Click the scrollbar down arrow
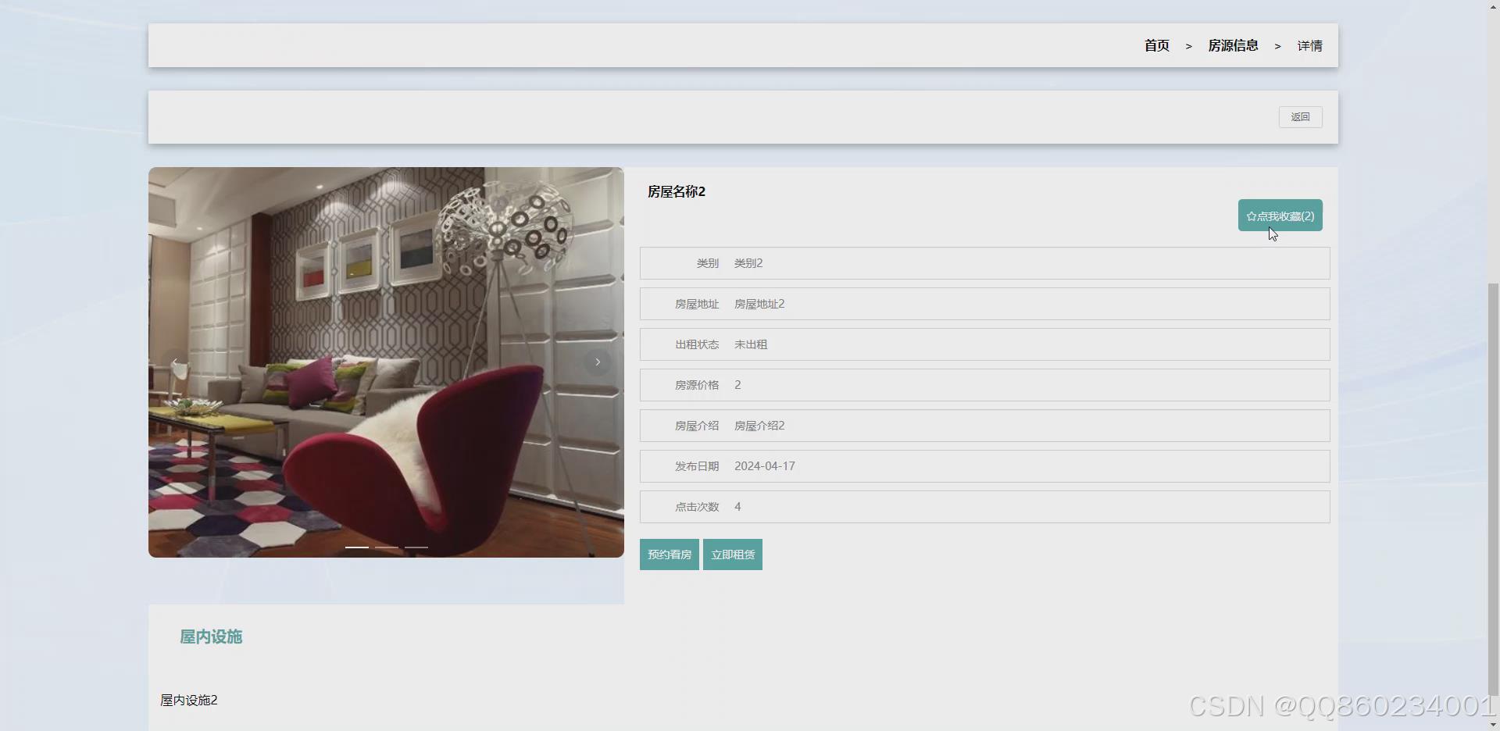 (1493, 725)
